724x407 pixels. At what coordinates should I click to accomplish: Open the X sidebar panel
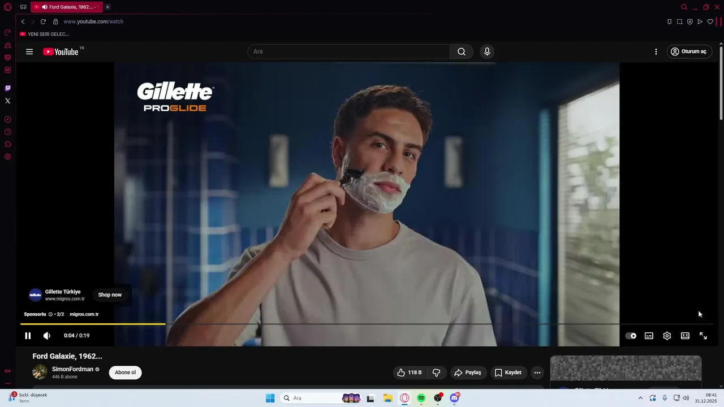(8, 101)
